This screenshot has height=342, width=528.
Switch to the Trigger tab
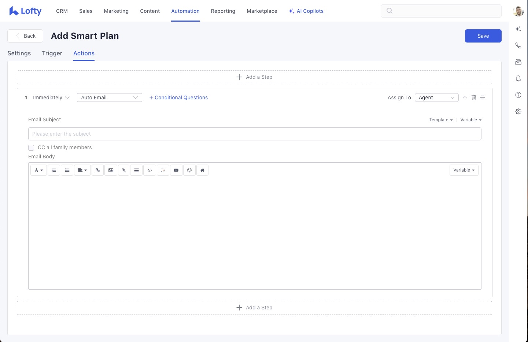[x=52, y=53]
